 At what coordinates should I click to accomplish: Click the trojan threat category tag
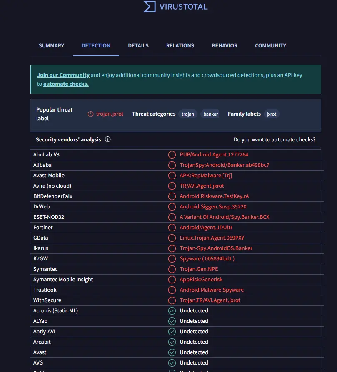tap(188, 114)
